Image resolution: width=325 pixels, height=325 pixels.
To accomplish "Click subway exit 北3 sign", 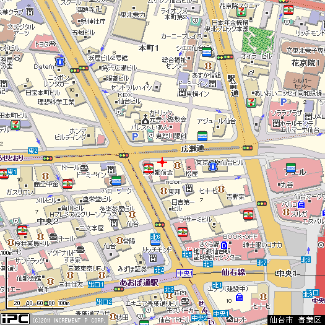I will click(207, 264).
